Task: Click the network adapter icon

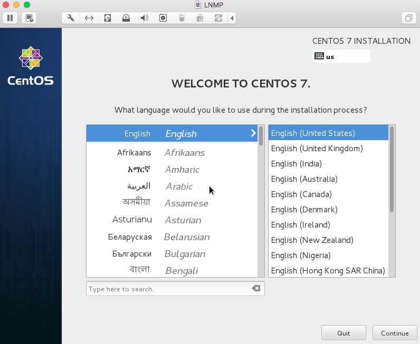Action: pos(89,18)
